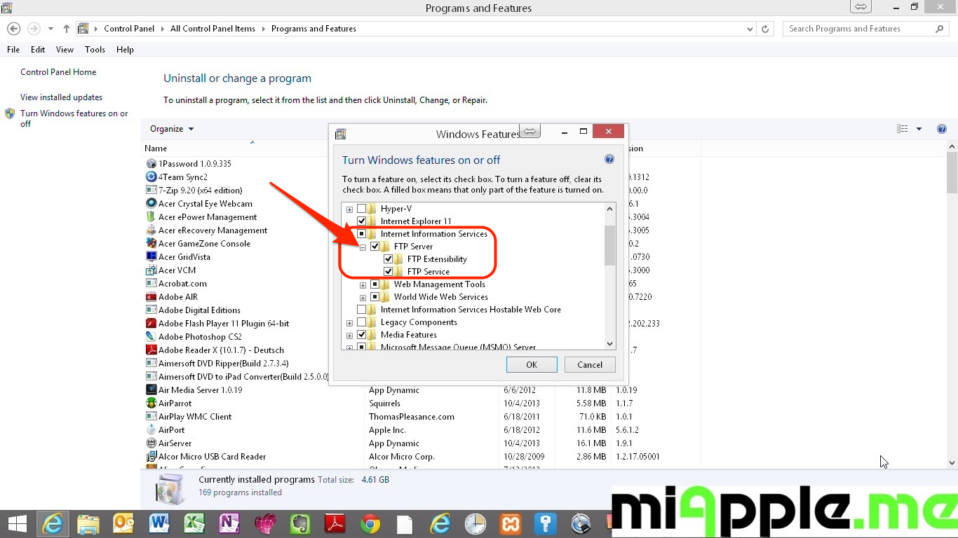This screenshot has height=538, width=958.
Task: Click OK in Windows Features dialog
Action: [x=532, y=364]
